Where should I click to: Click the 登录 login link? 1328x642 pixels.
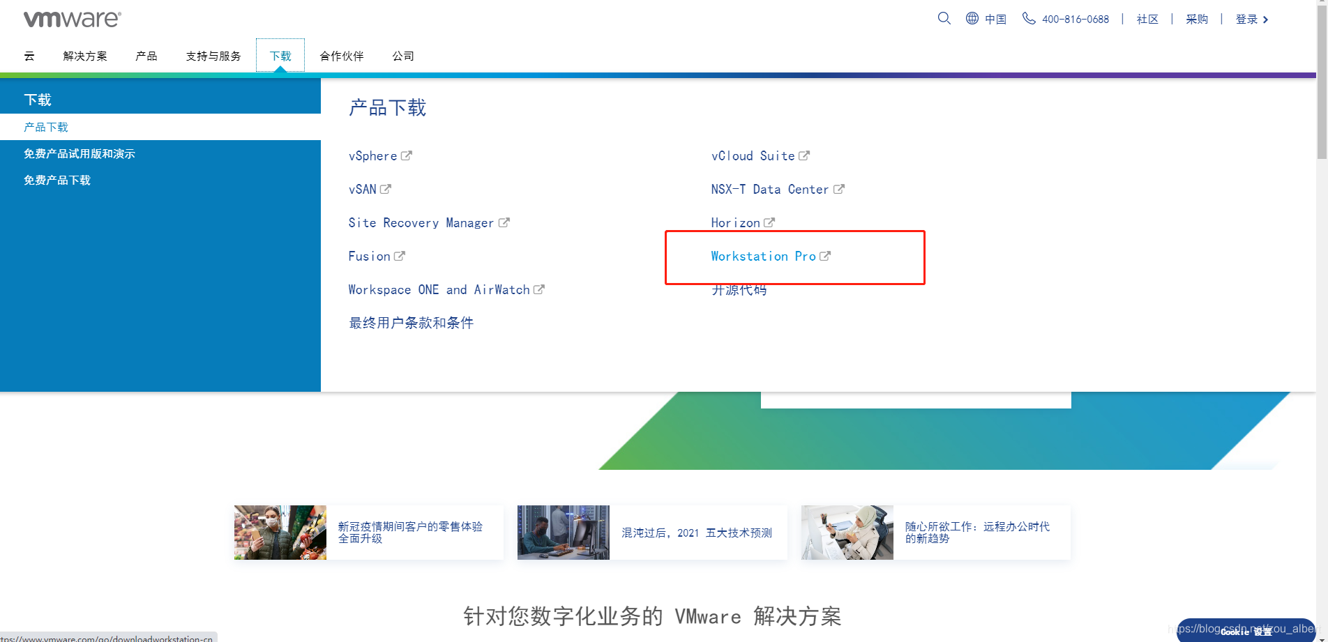pyautogui.click(x=1246, y=20)
